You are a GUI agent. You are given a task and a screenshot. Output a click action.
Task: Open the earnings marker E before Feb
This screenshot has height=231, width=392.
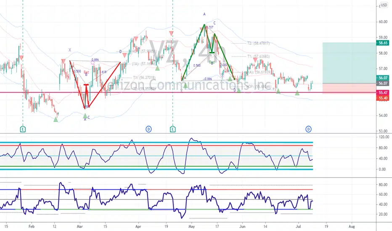(23, 129)
